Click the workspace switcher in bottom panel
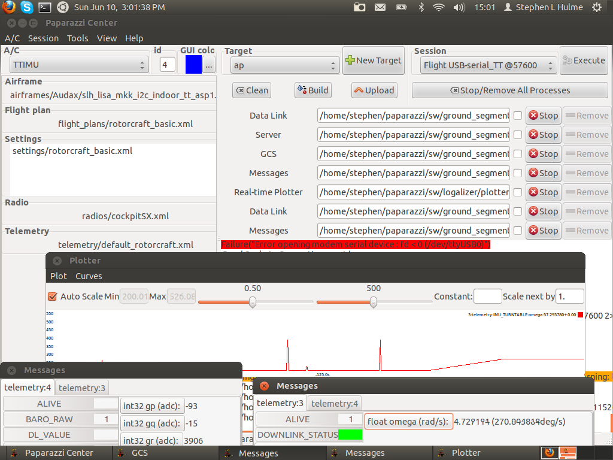613x460 pixels. coord(568,453)
